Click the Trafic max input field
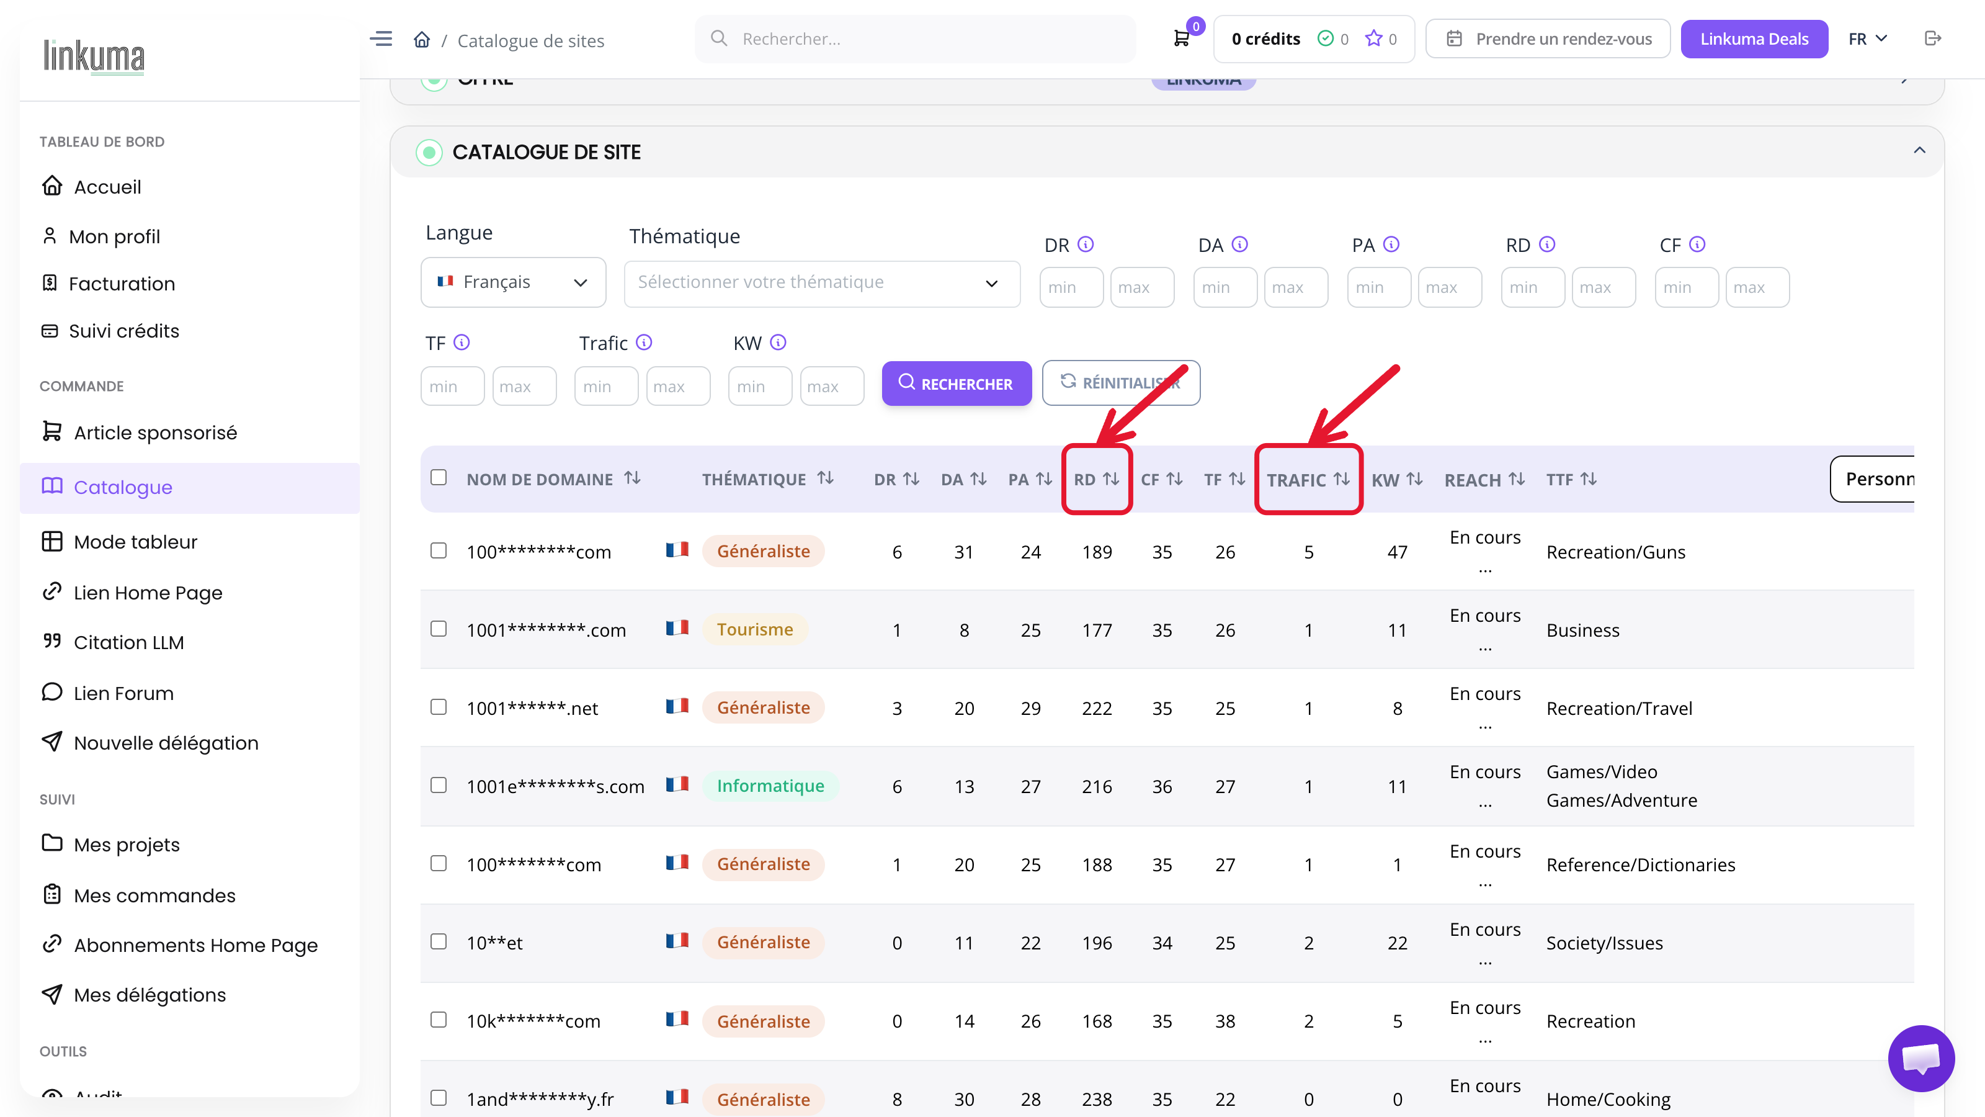This screenshot has height=1117, width=1985. [x=677, y=386]
